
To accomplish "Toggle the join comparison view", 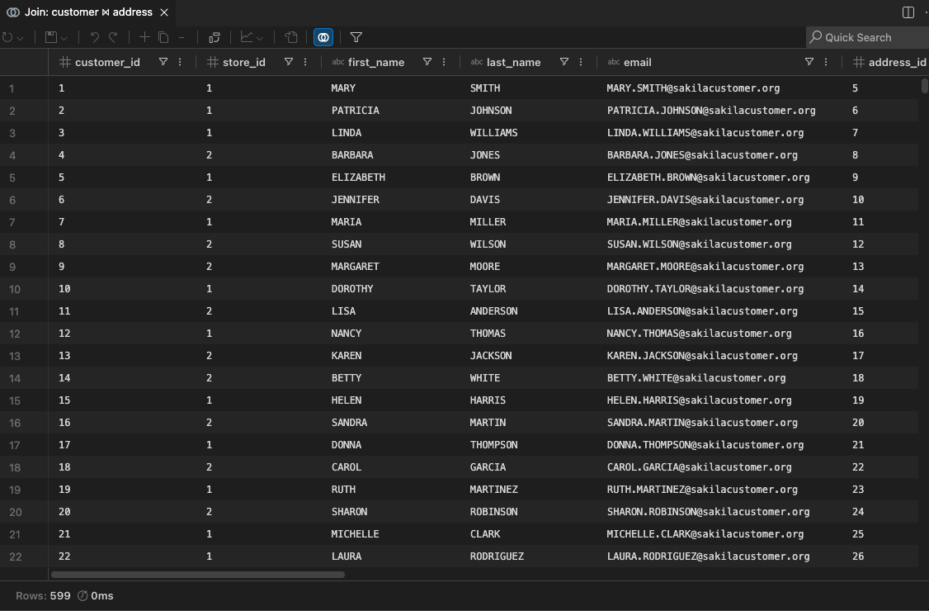I will 323,37.
